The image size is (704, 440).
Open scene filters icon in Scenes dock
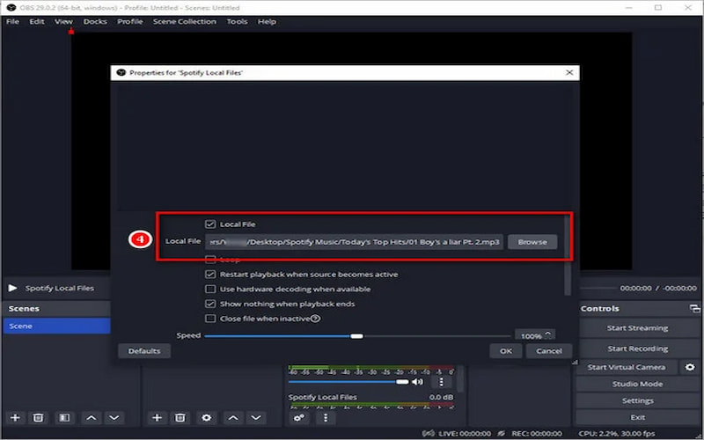[64, 418]
